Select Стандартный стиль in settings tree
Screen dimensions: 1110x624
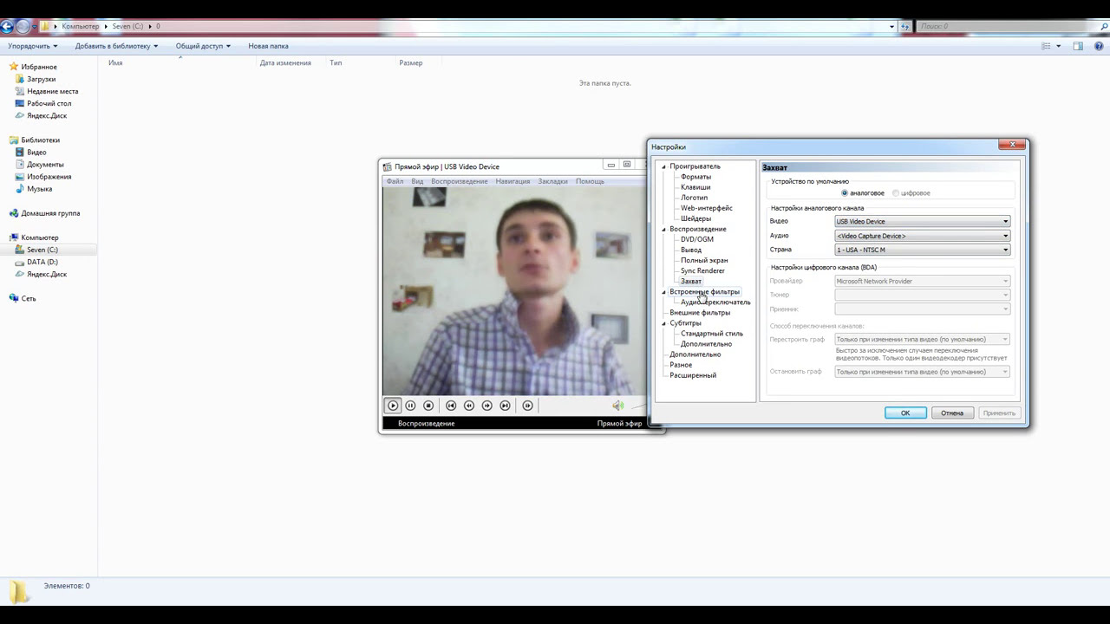click(x=712, y=334)
